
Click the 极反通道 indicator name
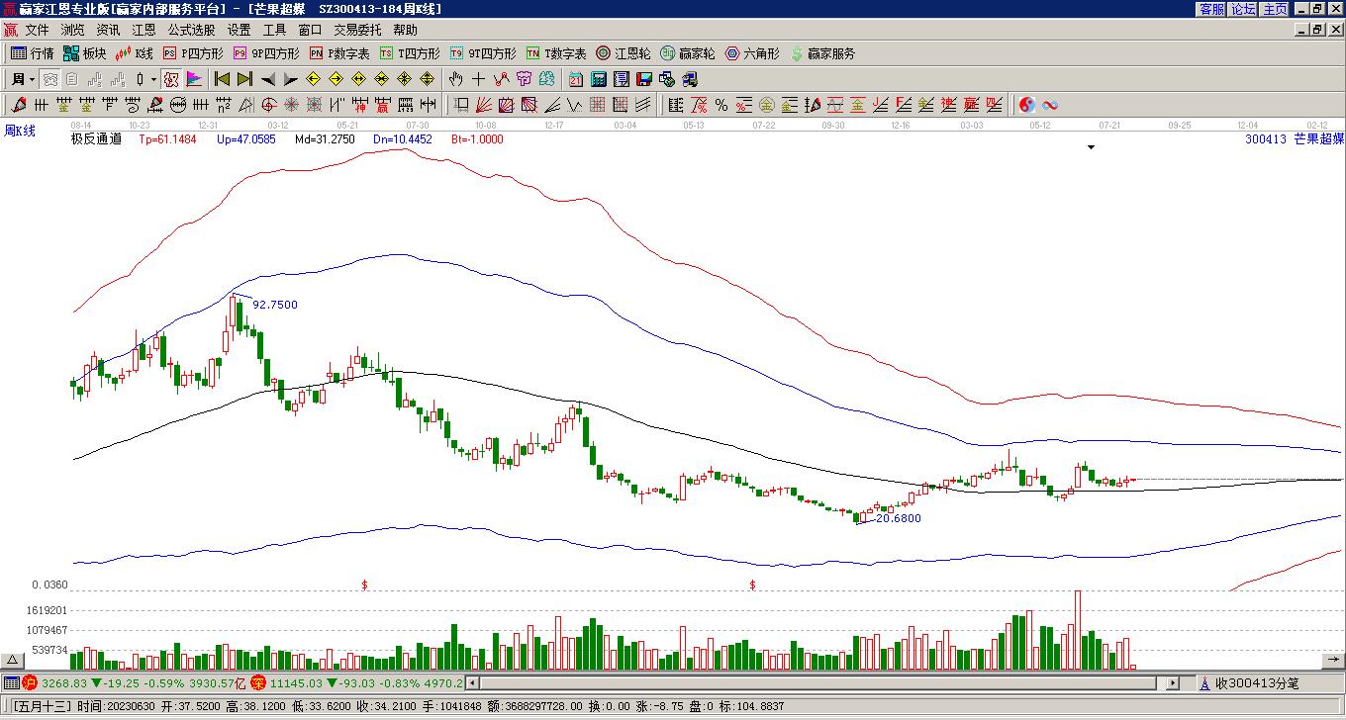coord(96,139)
